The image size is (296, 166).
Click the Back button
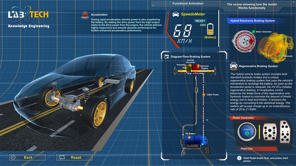pos(27,157)
